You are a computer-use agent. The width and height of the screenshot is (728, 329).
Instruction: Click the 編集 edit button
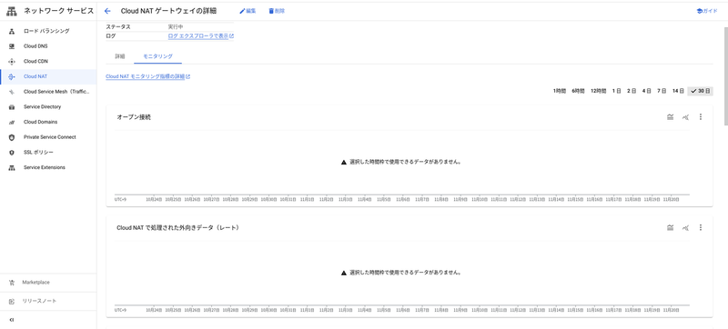248,11
